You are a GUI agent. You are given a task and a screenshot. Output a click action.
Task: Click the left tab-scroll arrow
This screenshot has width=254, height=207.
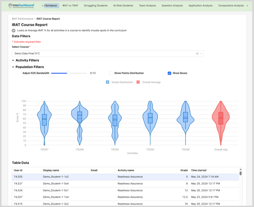click(x=42, y=6)
